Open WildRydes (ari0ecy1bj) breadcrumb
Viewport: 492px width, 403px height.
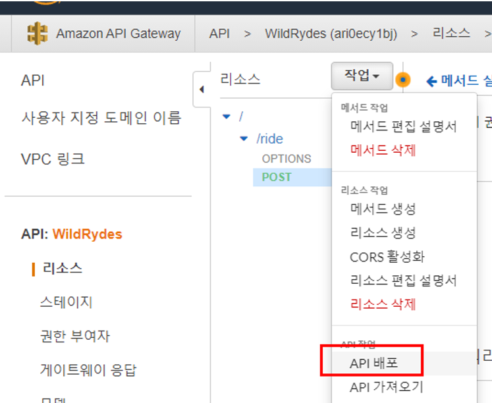(x=331, y=34)
